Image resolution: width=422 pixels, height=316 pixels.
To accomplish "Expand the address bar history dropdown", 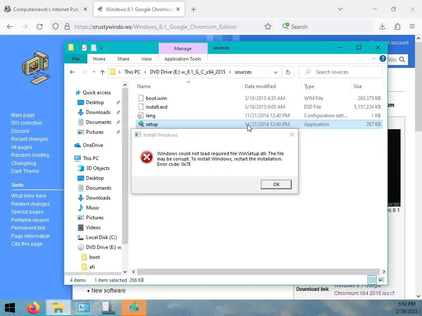I will click(x=276, y=72).
